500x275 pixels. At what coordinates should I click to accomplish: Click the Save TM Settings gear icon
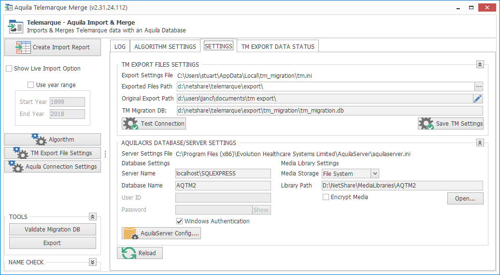click(426, 124)
